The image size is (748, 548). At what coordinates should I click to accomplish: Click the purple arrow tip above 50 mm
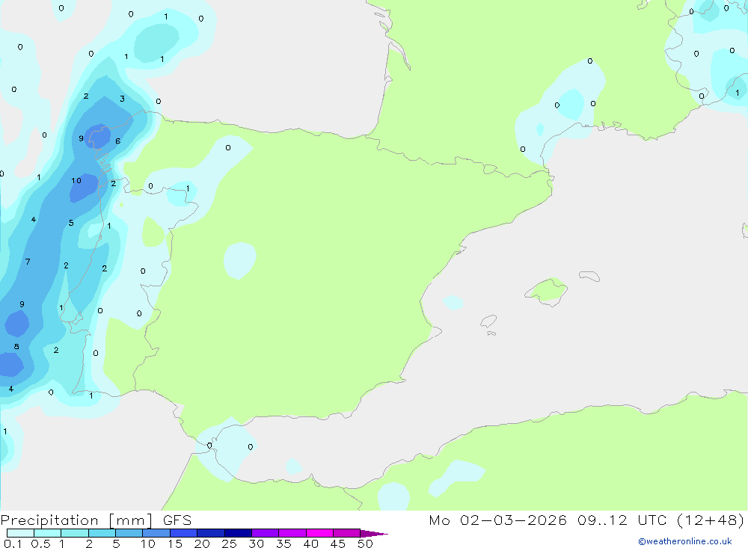pyautogui.click(x=373, y=534)
